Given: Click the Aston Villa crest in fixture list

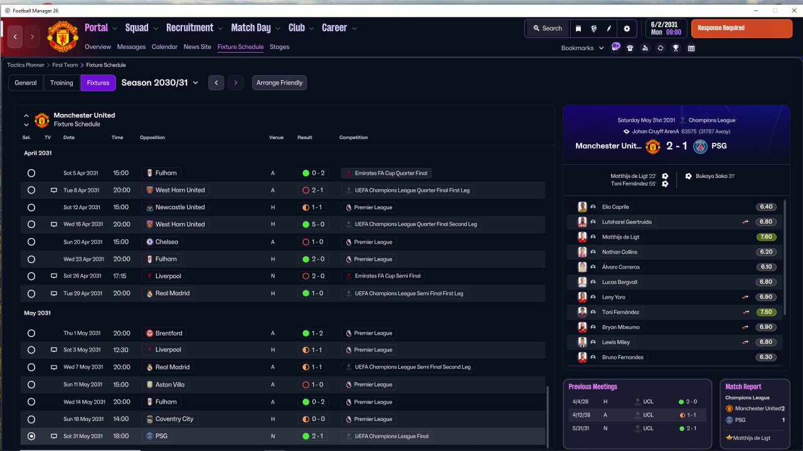Looking at the screenshot, I should pyautogui.click(x=149, y=385).
